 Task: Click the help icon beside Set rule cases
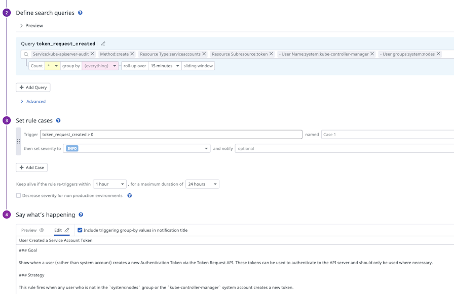58,120
